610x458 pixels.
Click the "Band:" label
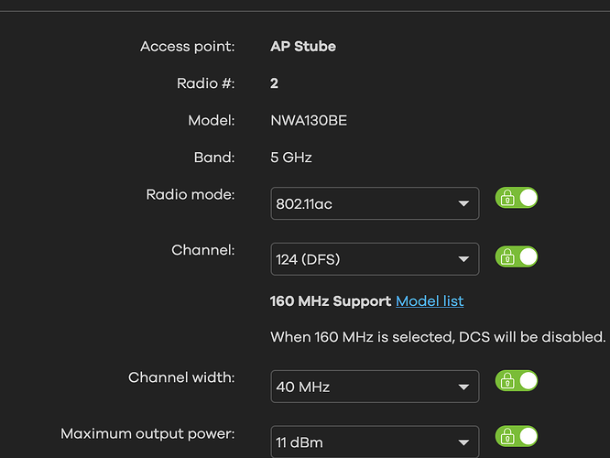click(x=216, y=158)
